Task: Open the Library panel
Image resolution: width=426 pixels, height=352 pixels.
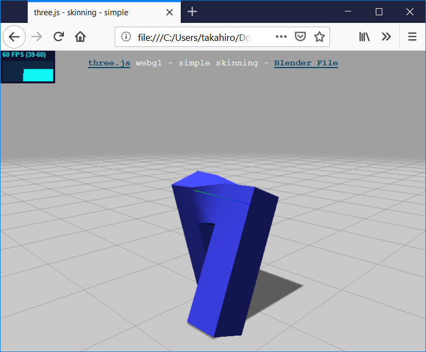Action: [x=364, y=37]
